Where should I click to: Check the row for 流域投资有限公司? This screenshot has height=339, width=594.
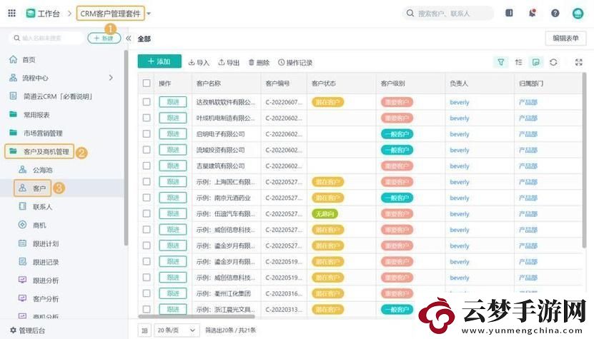tap(147, 150)
